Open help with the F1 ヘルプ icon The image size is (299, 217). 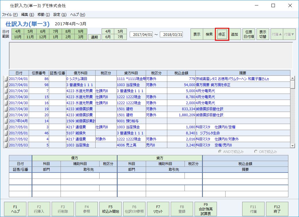(15, 209)
